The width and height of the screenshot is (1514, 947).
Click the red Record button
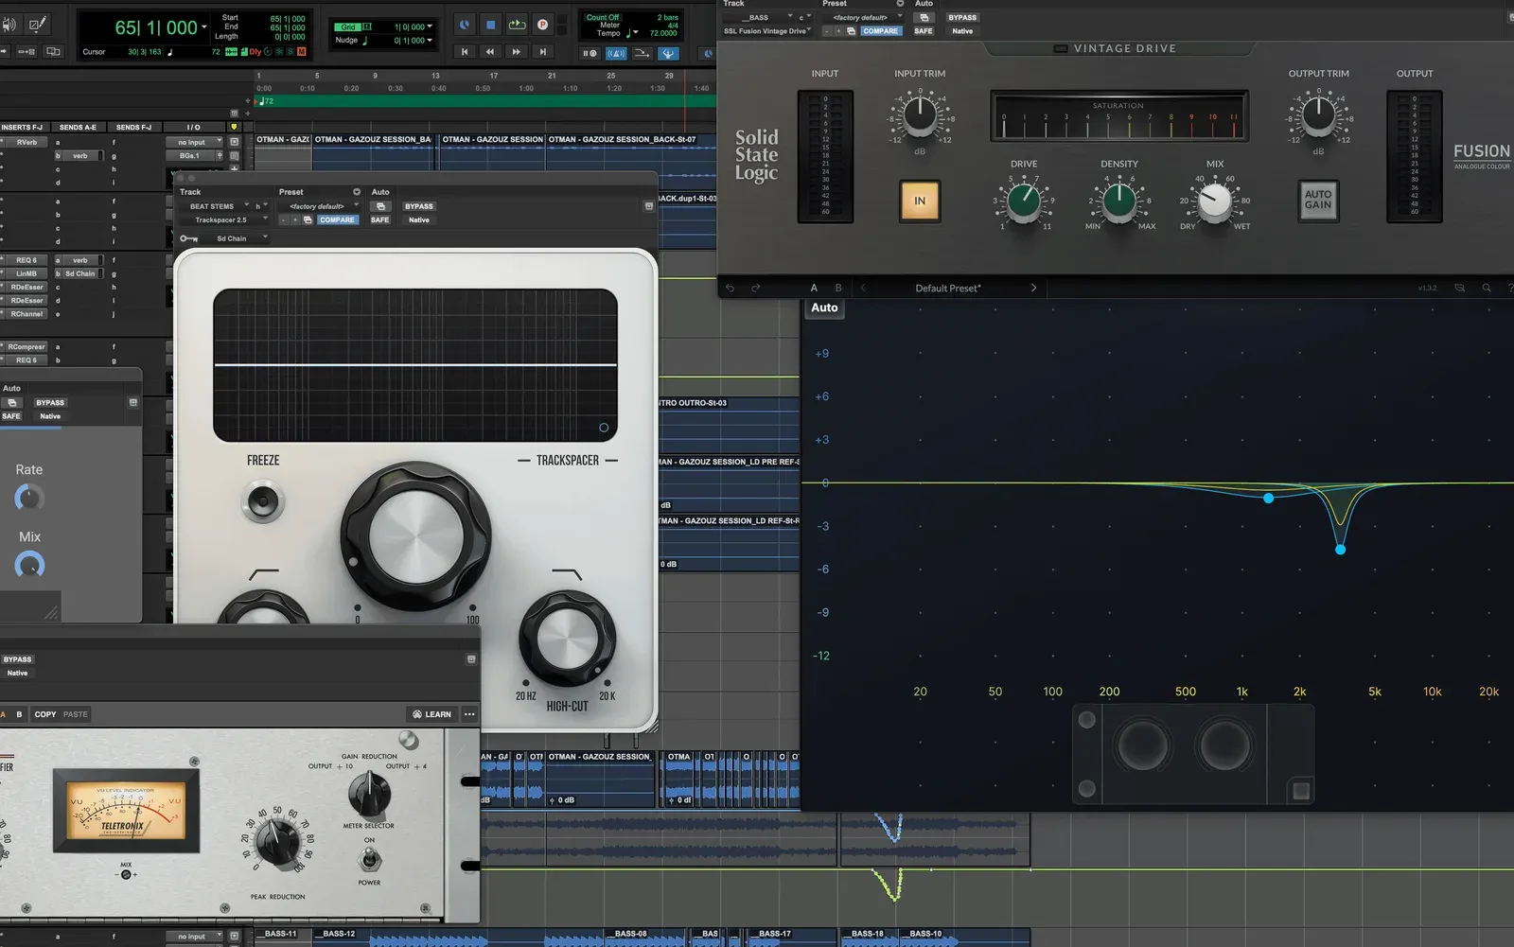click(543, 25)
